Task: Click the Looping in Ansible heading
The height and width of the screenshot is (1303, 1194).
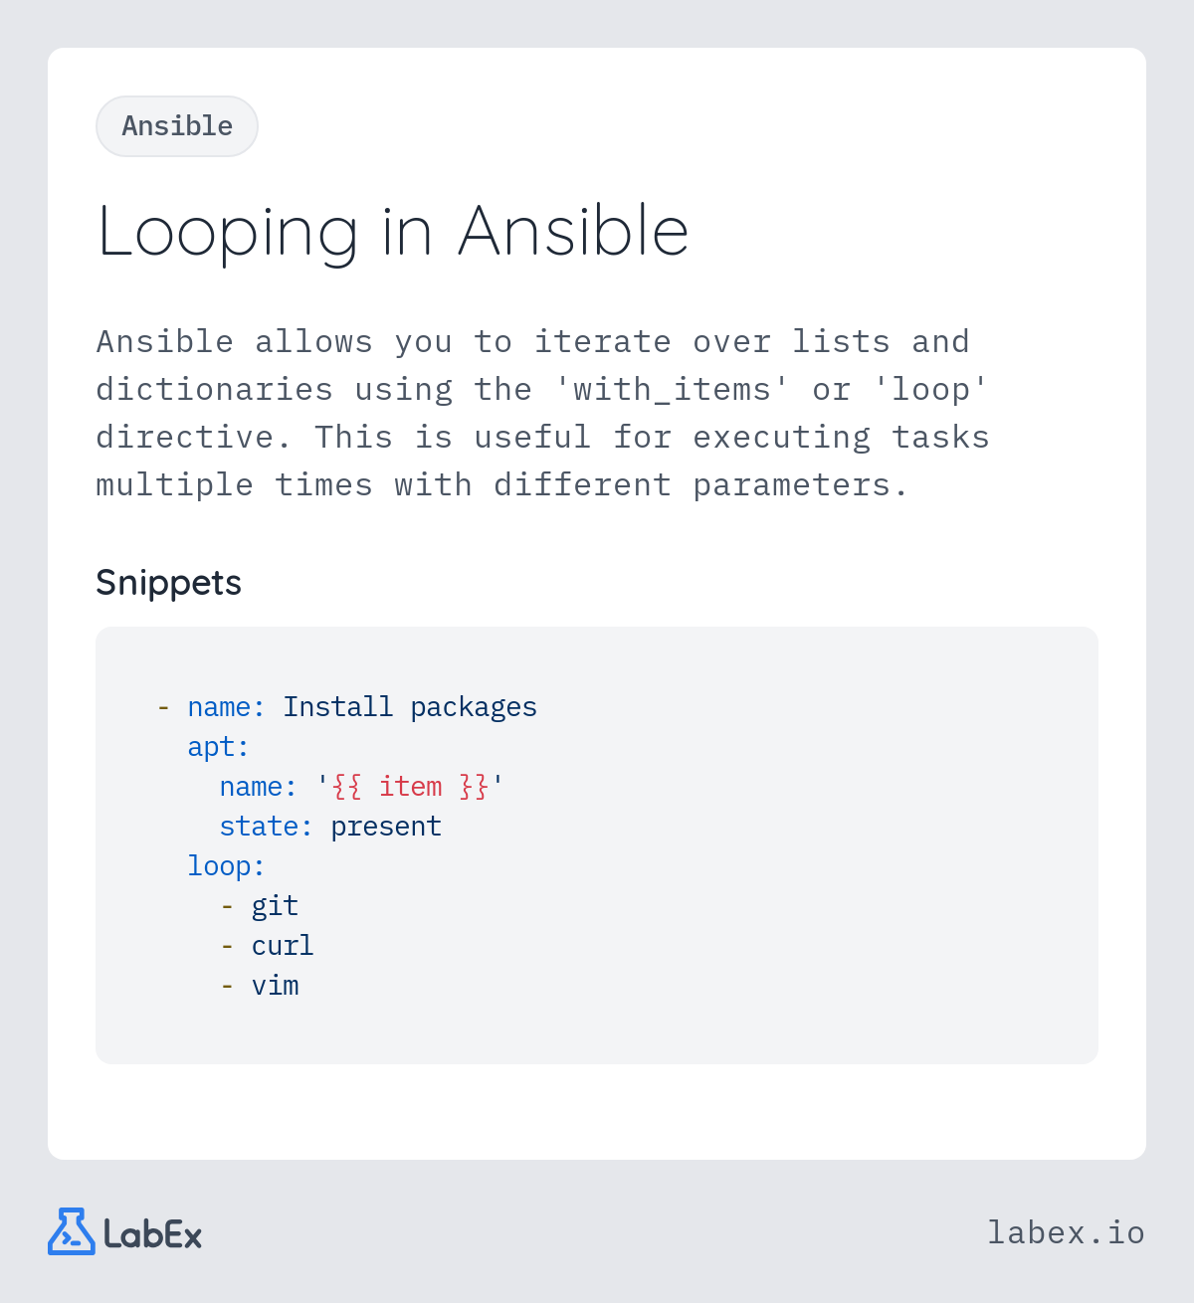Action: 393,232
